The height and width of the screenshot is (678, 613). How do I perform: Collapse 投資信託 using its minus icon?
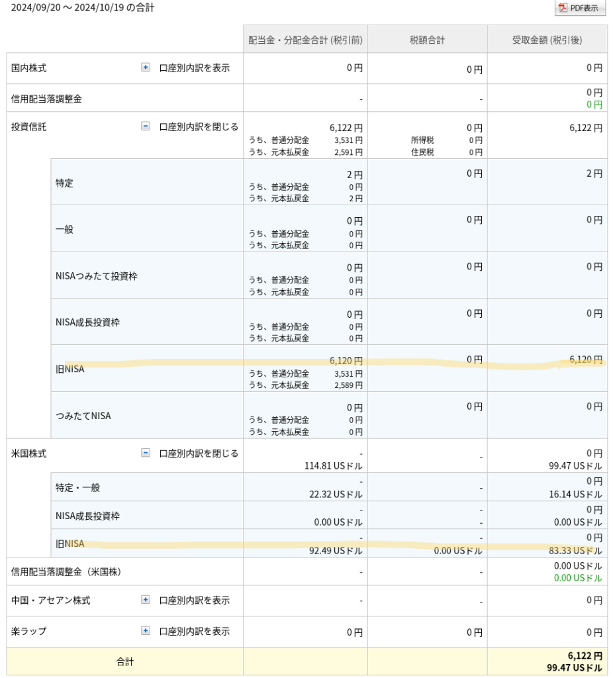pyautogui.click(x=146, y=126)
